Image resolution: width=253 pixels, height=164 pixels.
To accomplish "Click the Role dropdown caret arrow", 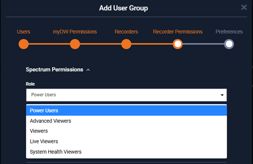I will [x=222, y=95].
